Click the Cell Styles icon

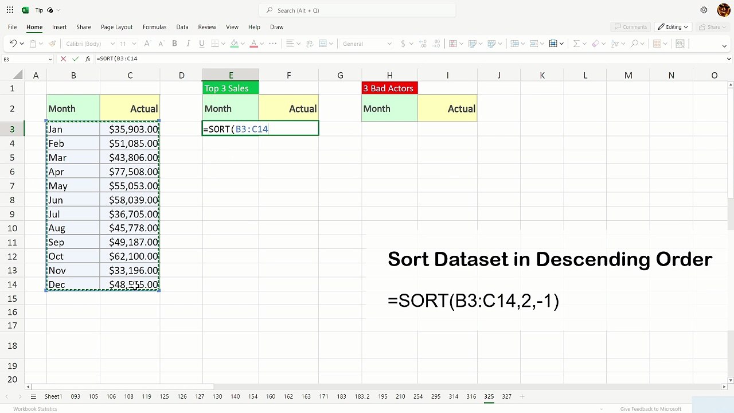point(492,44)
